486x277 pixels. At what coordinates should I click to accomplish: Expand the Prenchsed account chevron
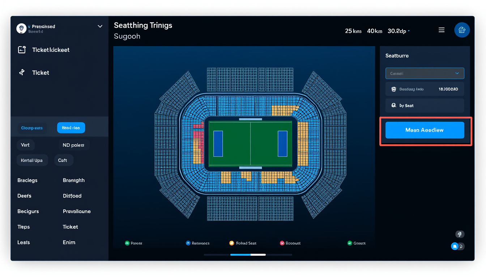tap(100, 26)
